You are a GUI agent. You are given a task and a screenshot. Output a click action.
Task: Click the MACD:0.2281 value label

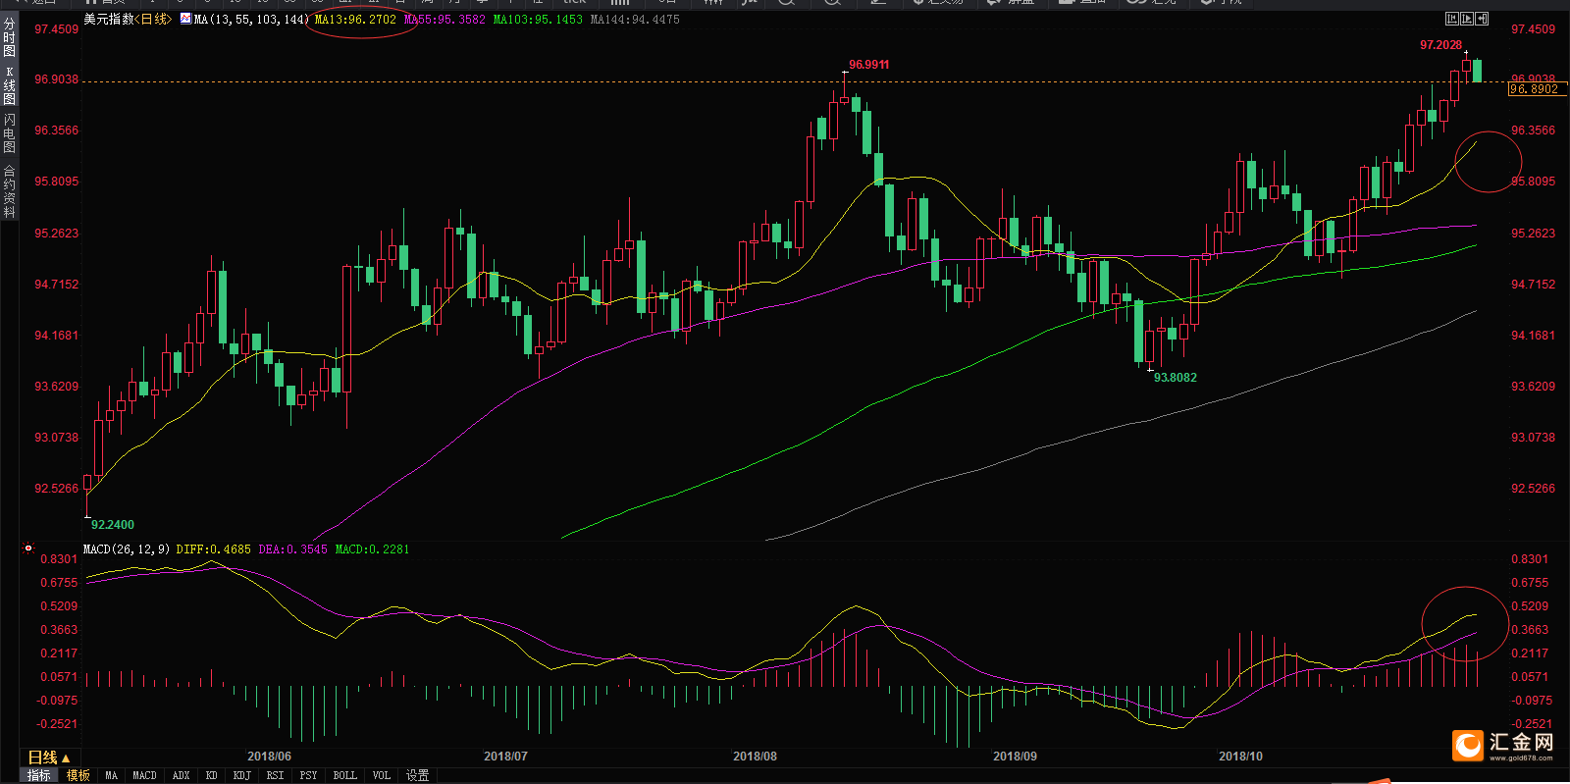click(372, 549)
